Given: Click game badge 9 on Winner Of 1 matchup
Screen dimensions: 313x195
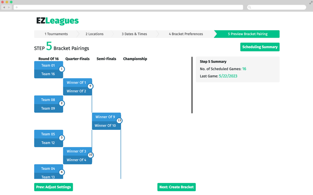Looking at the screenshot, I should point(90,86).
